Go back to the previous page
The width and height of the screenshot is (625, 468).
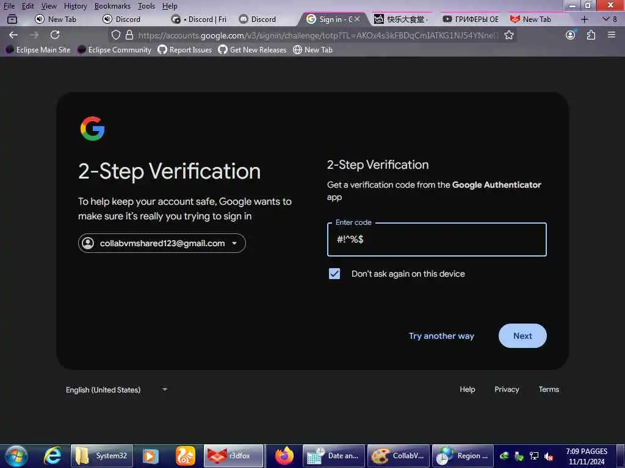point(13,35)
